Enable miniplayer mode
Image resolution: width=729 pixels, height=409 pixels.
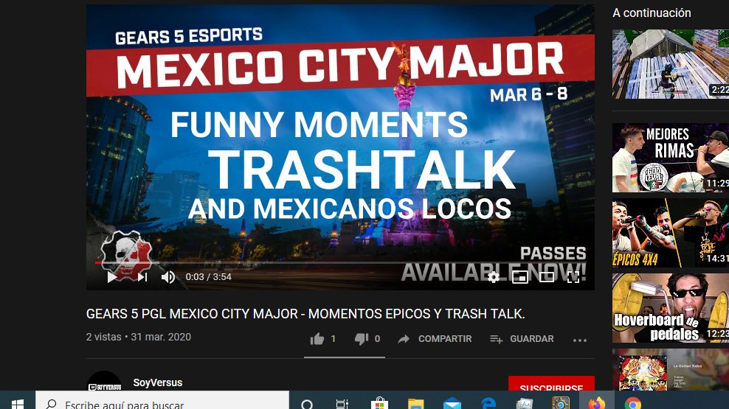(519, 277)
